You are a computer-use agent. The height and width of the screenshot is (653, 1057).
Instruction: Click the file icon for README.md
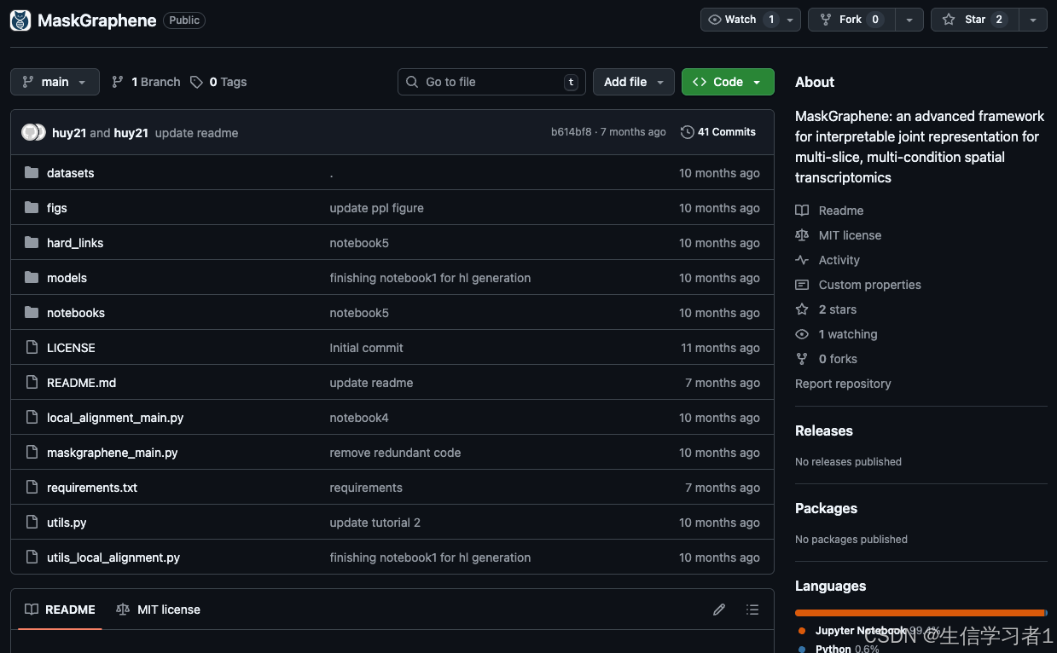tap(32, 383)
